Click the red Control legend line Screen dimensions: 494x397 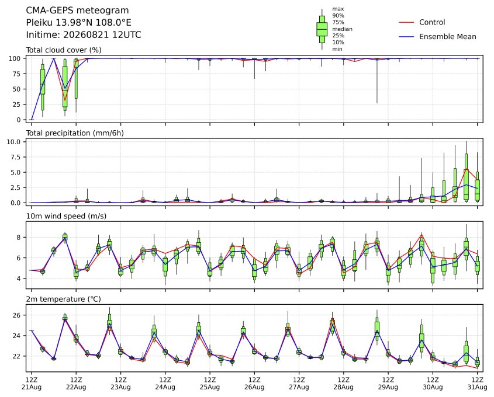406,22
